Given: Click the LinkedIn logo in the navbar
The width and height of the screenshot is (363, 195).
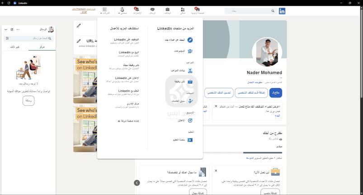Looking at the screenshot, I should (x=282, y=11).
